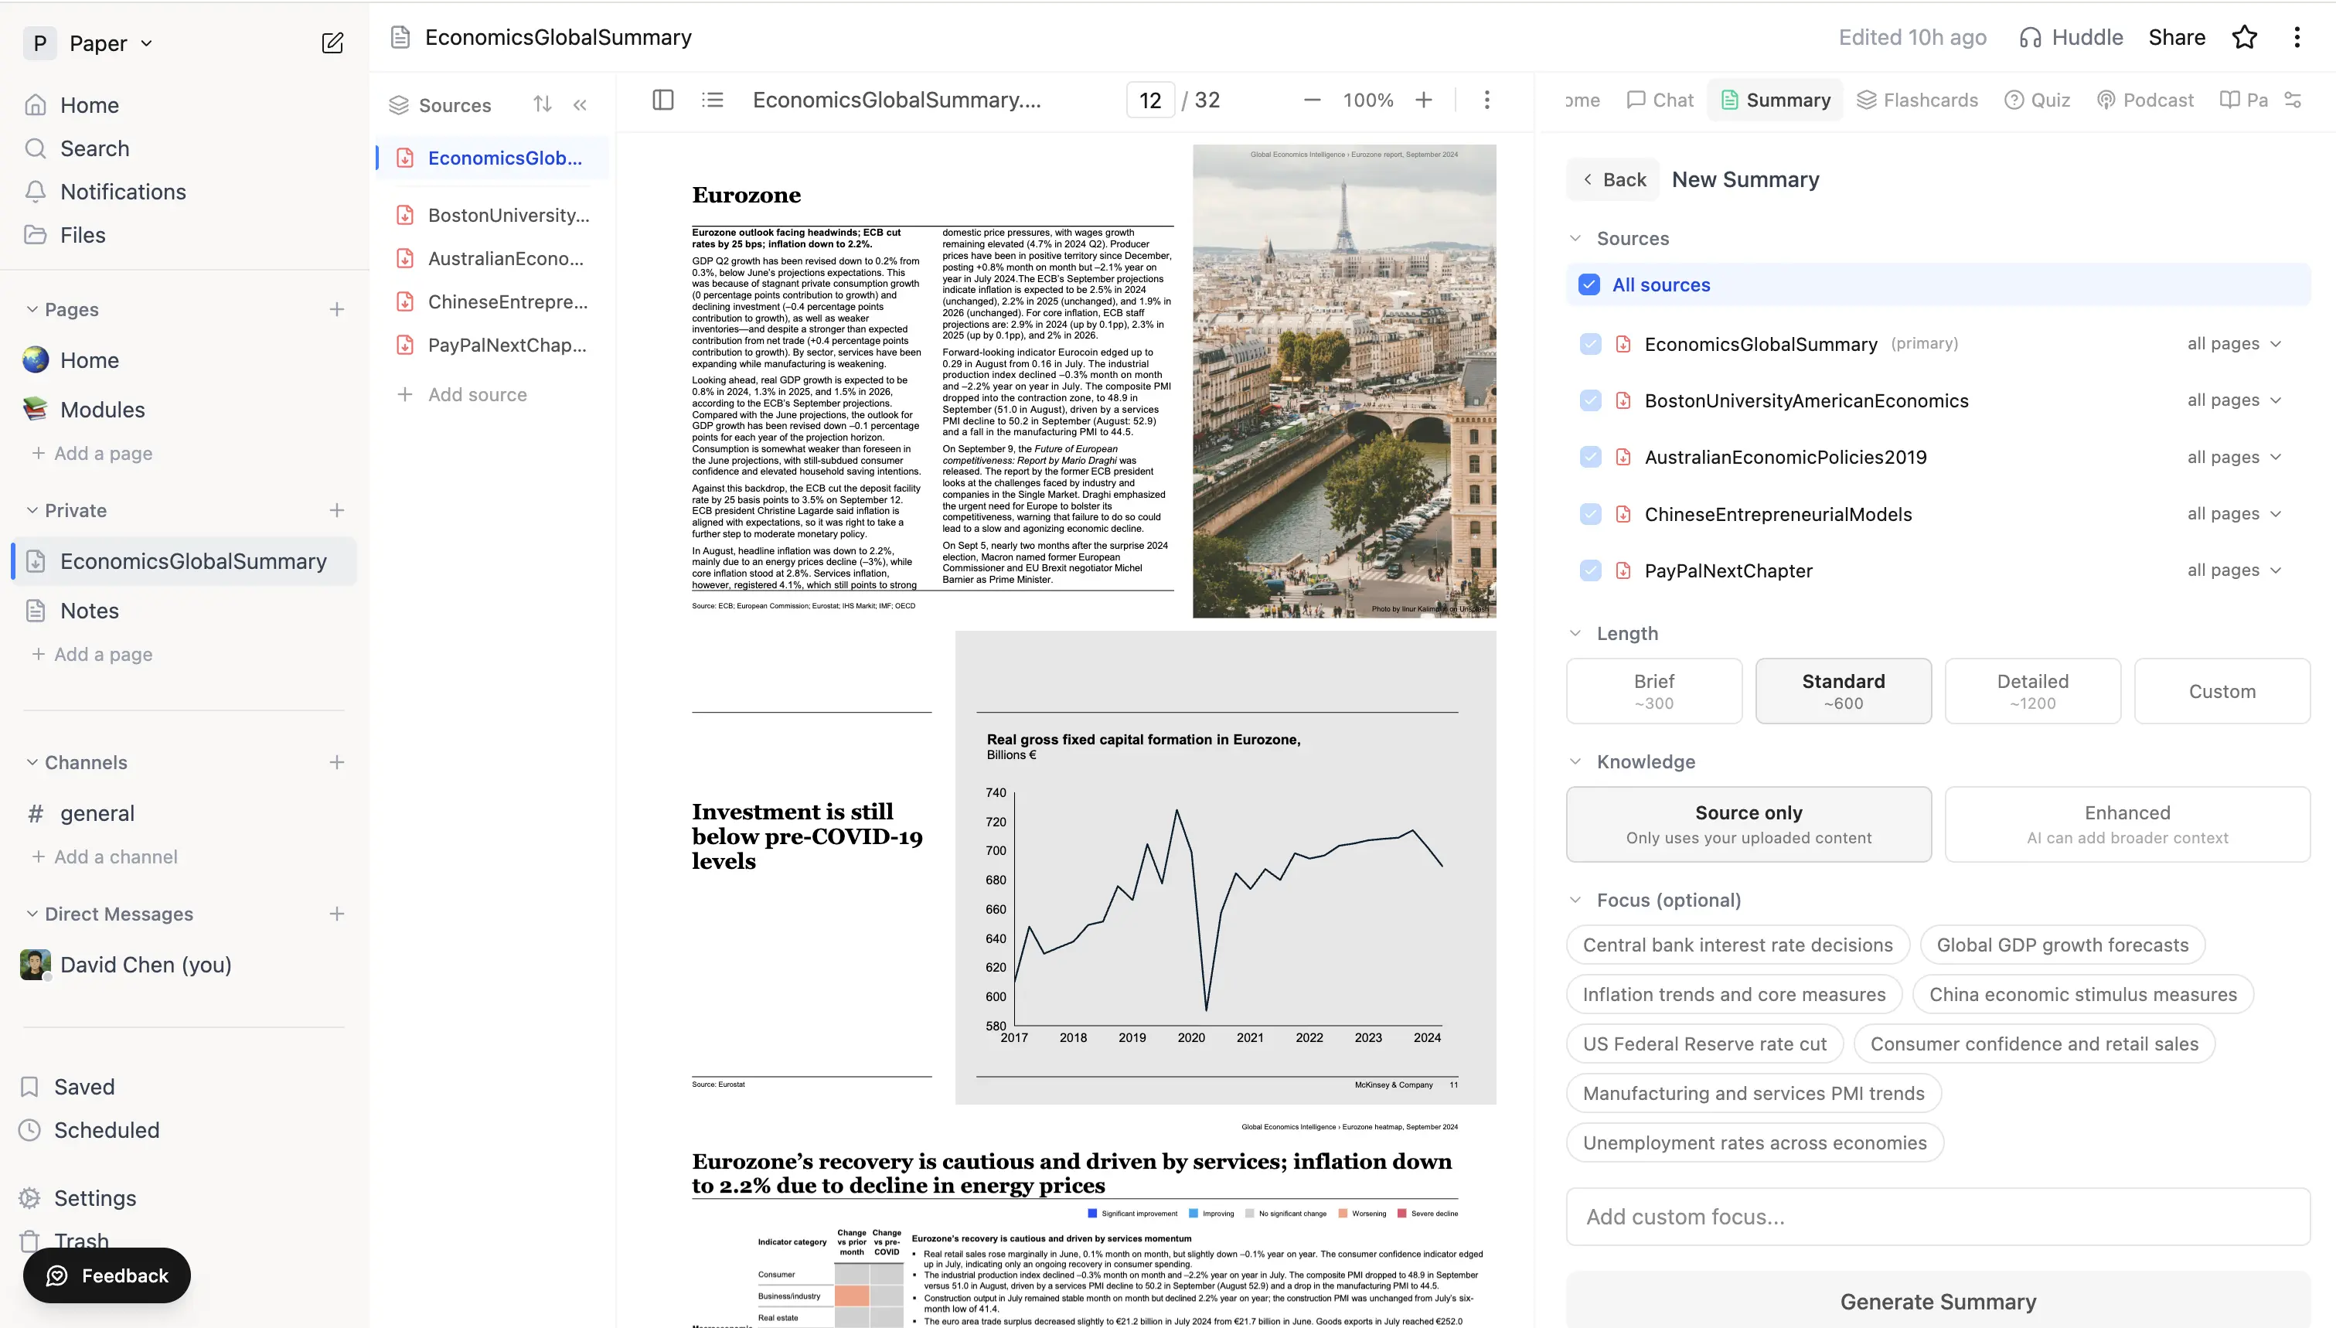Open the Notes page
The width and height of the screenshot is (2336, 1328).
pos(90,610)
